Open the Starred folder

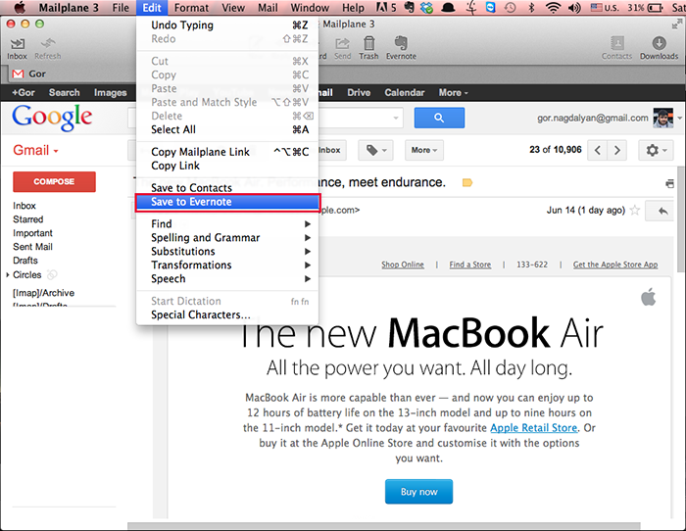[x=28, y=219]
